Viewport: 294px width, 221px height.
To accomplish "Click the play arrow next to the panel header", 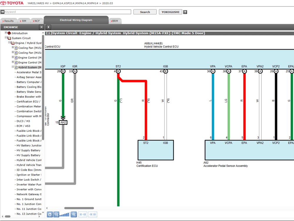I will pyautogui.click(x=49, y=27).
